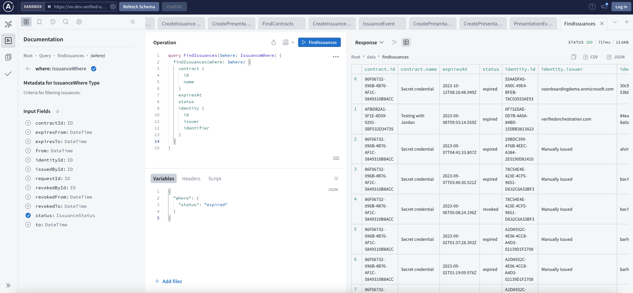Screen dimensions: 633x293
Task: Click the bookmark icon in documentation panel
Action: (x=39, y=22)
